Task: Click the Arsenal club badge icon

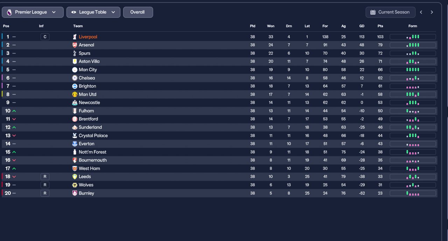Action: point(75,45)
